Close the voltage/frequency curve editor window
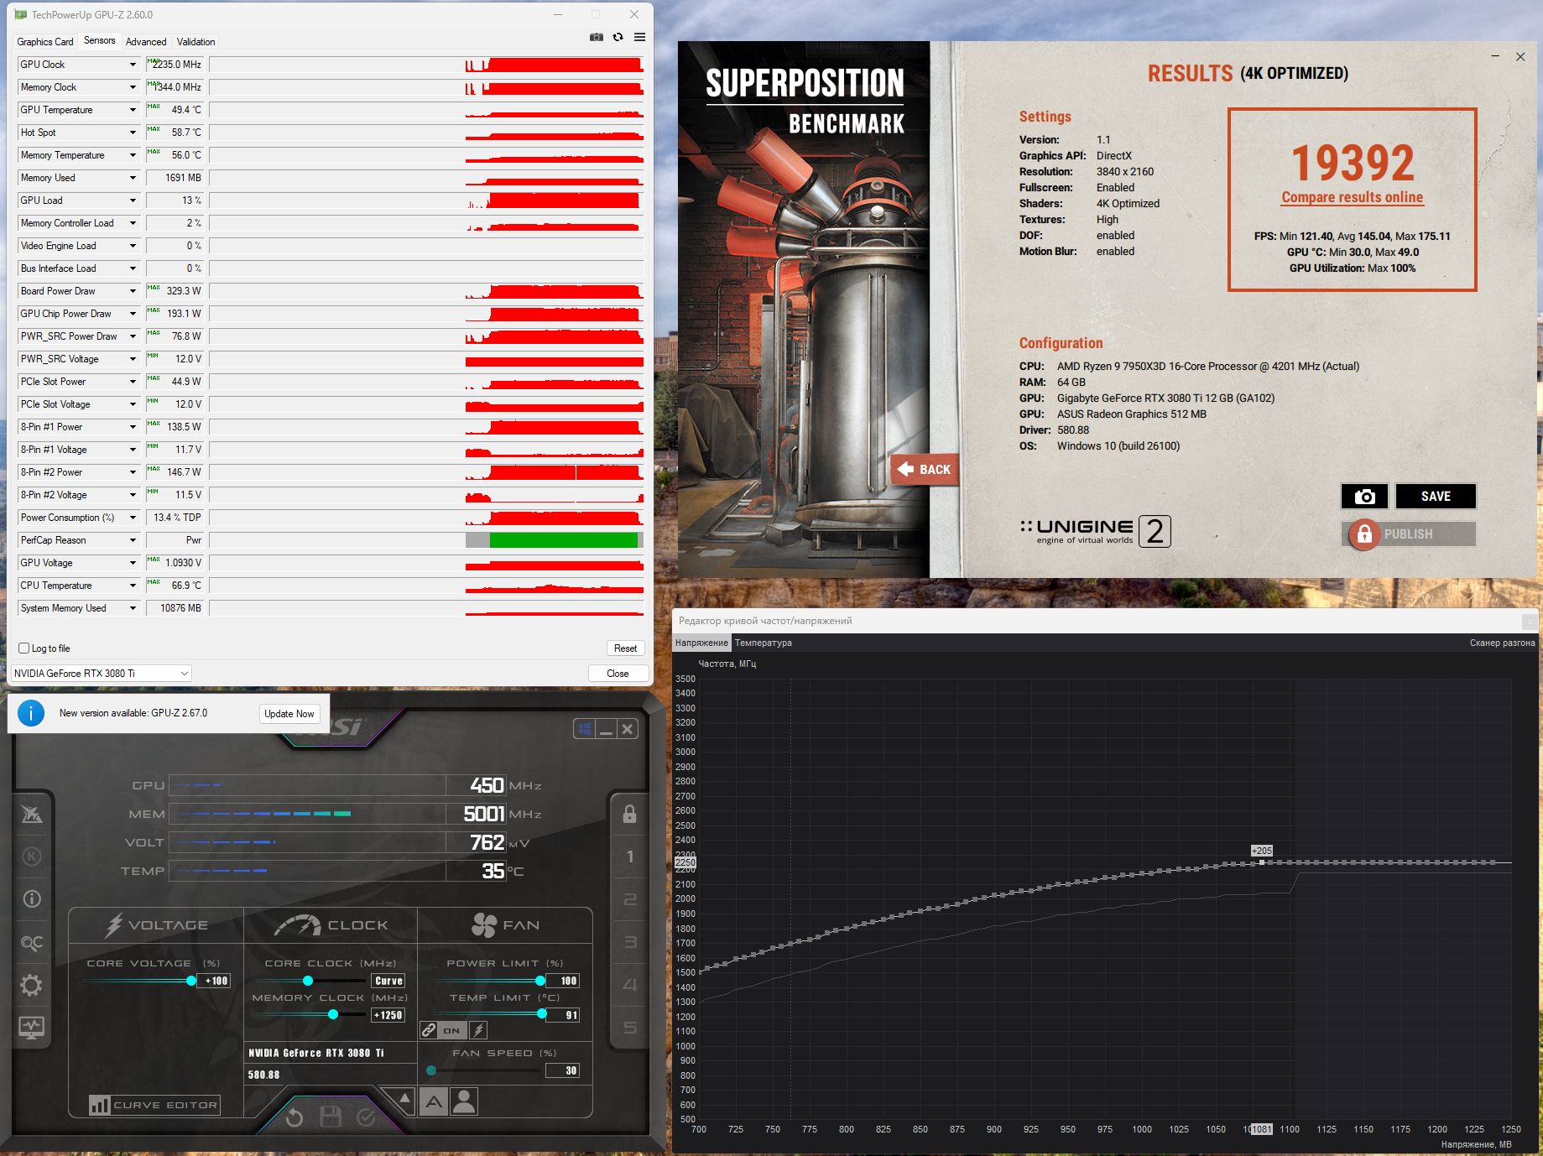 (1530, 622)
